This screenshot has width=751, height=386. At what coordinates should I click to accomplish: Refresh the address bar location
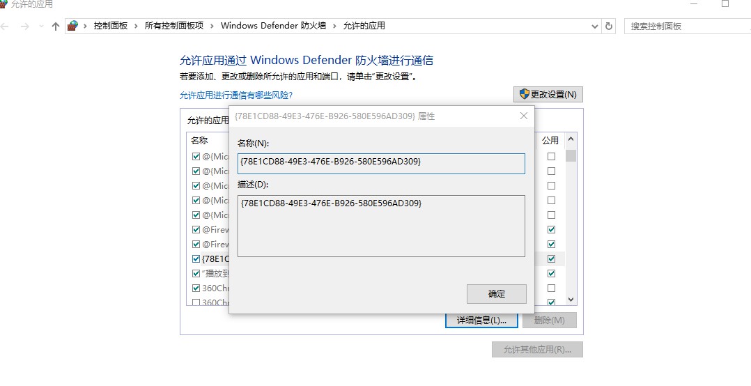tap(609, 26)
